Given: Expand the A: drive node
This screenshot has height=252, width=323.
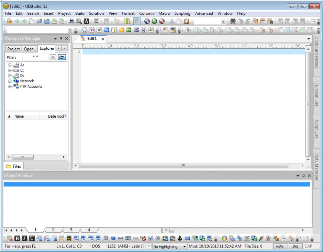Looking at the screenshot, I should 10,65.
